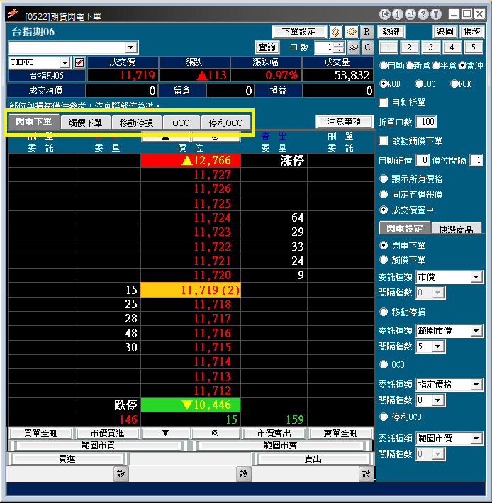492x503 pixels.
Task: Select 固定五檔報價 radio option
Action: click(384, 194)
